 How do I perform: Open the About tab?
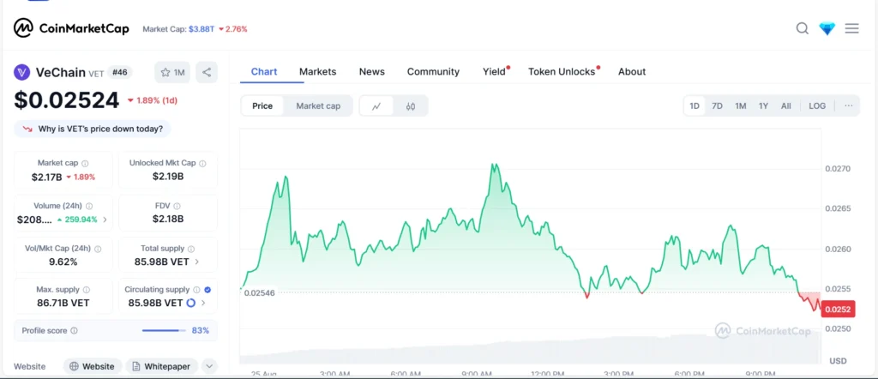[632, 72]
